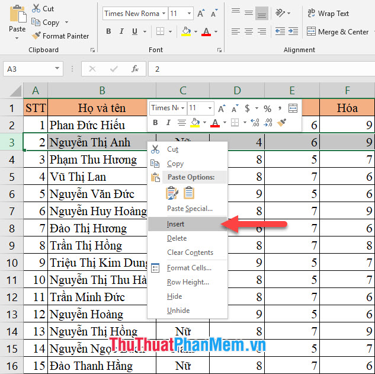Open the underline style dropdown arrow
The width and height of the screenshot is (375, 374).
[x=145, y=31]
